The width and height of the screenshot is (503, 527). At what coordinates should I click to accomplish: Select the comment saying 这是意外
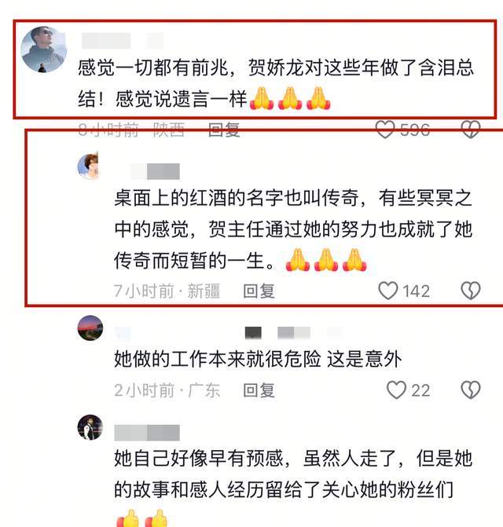pos(258,359)
